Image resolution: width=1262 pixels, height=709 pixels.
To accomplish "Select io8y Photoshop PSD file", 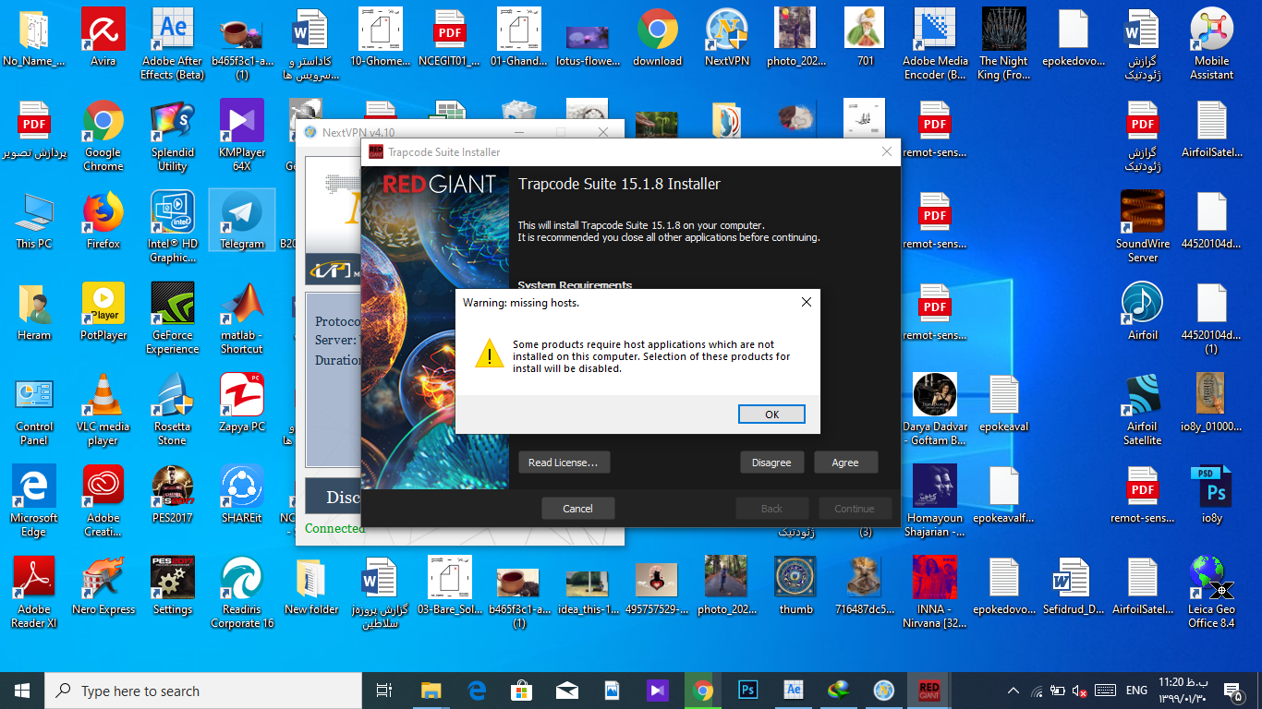I will click(x=1212, y=495).
